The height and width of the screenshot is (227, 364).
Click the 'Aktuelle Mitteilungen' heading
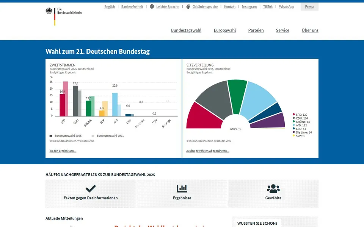pos(64,218)
